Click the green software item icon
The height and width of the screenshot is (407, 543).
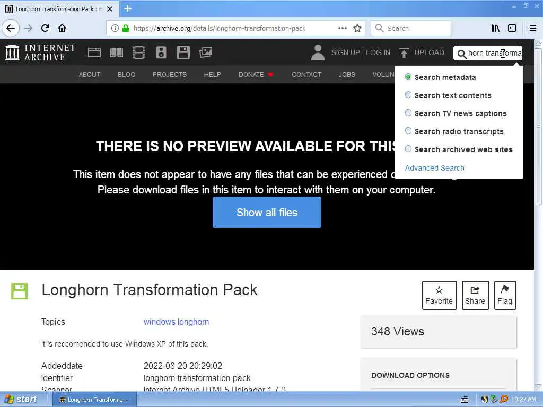tap(20, 291)
